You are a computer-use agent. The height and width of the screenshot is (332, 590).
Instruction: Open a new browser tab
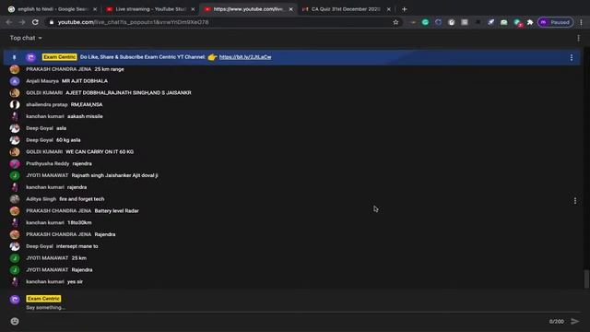point(404,9)
